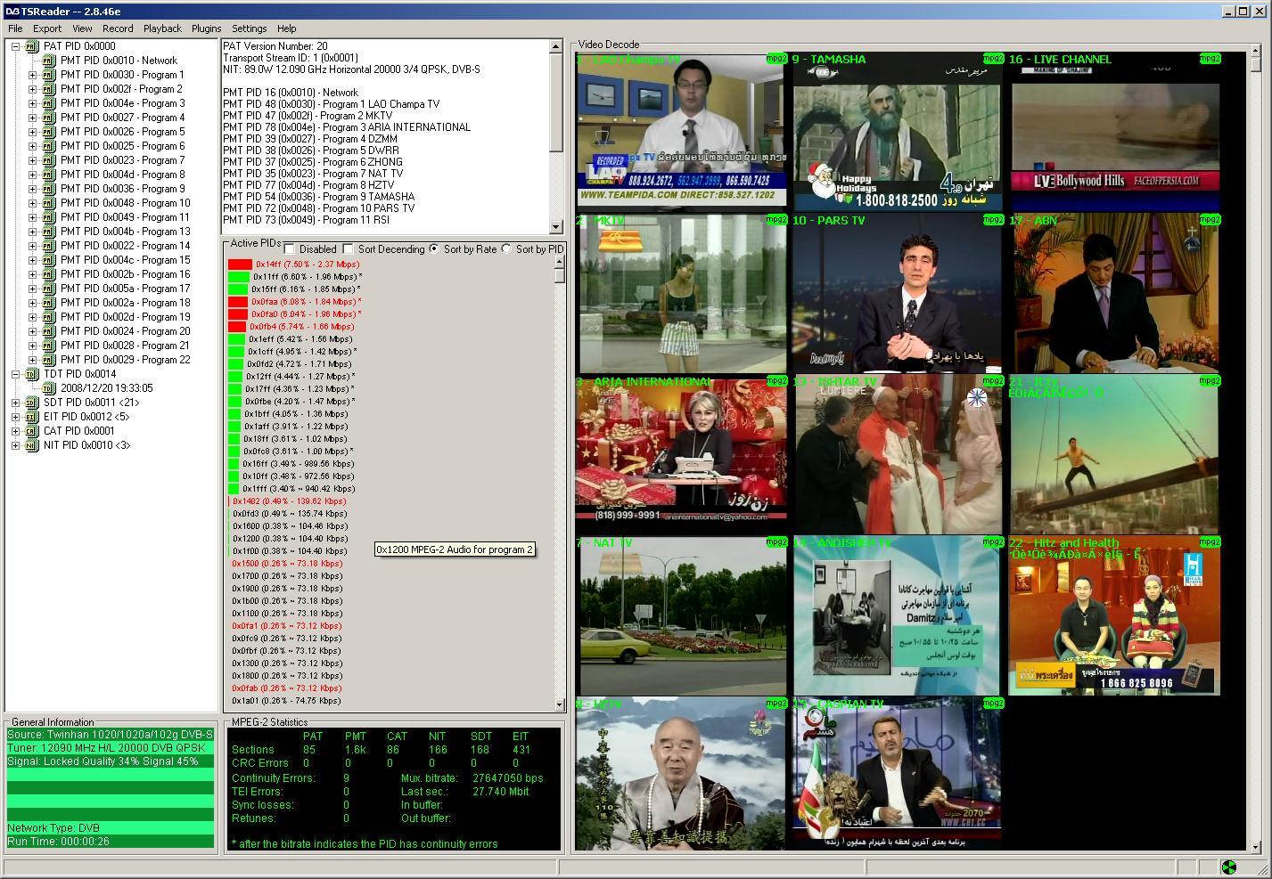Open the Settings menu
1272x879 pixels.
[x=250, y=28]
